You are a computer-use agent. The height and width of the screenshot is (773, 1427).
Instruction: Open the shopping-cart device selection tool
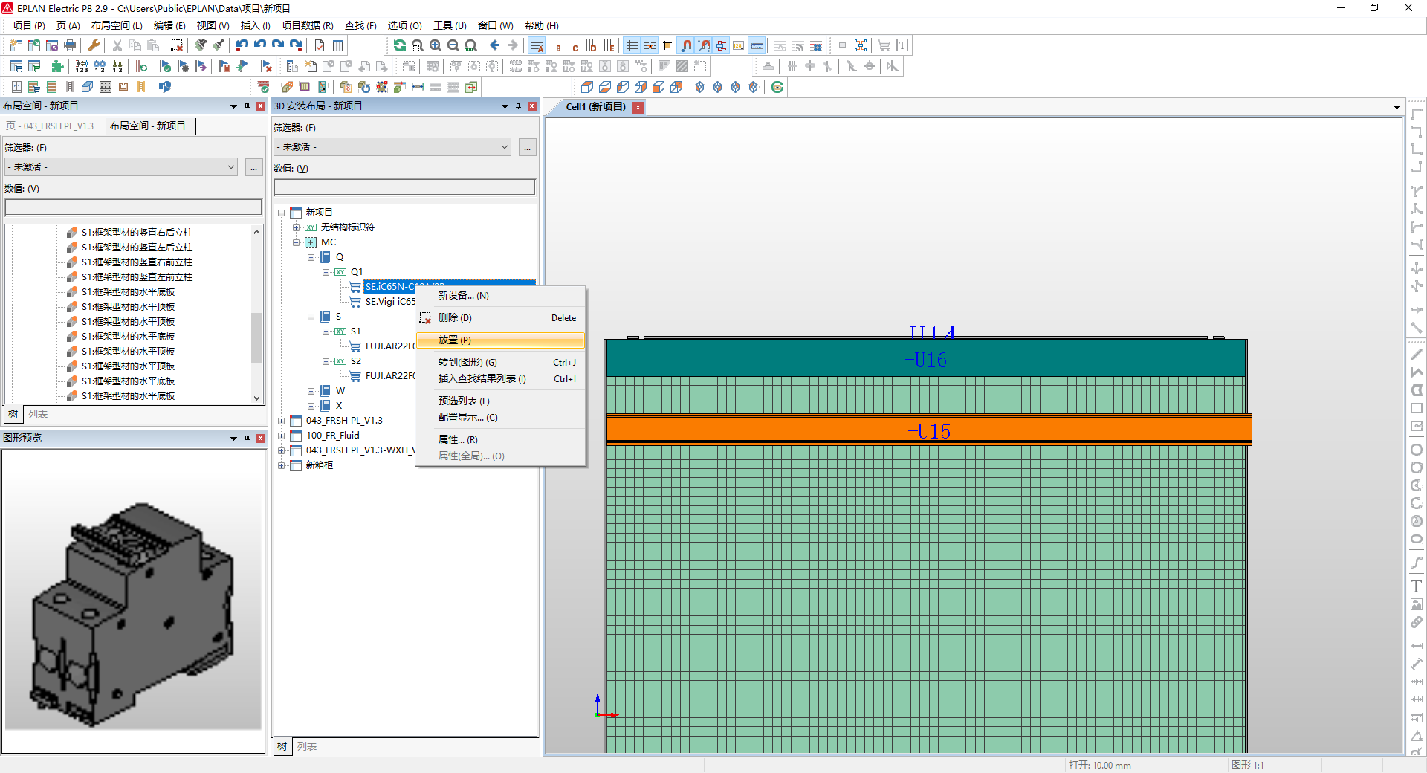(884, 45)
